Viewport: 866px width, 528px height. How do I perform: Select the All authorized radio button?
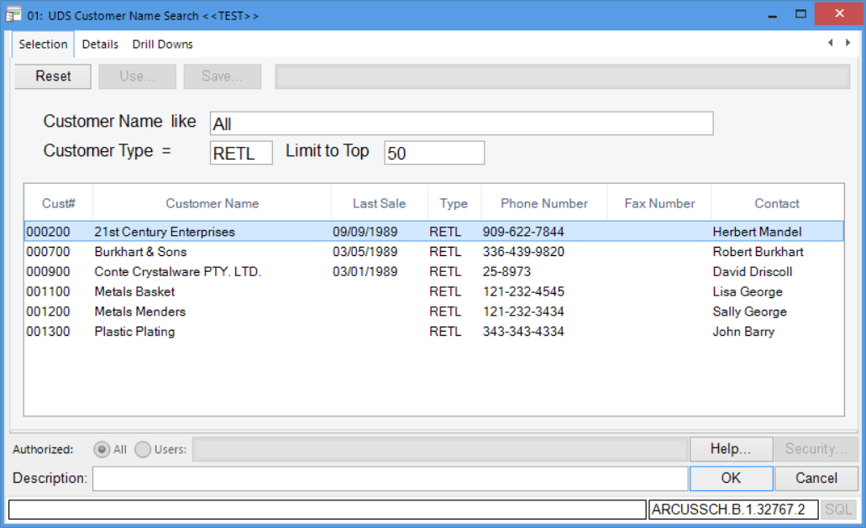(x=102, y=449)
